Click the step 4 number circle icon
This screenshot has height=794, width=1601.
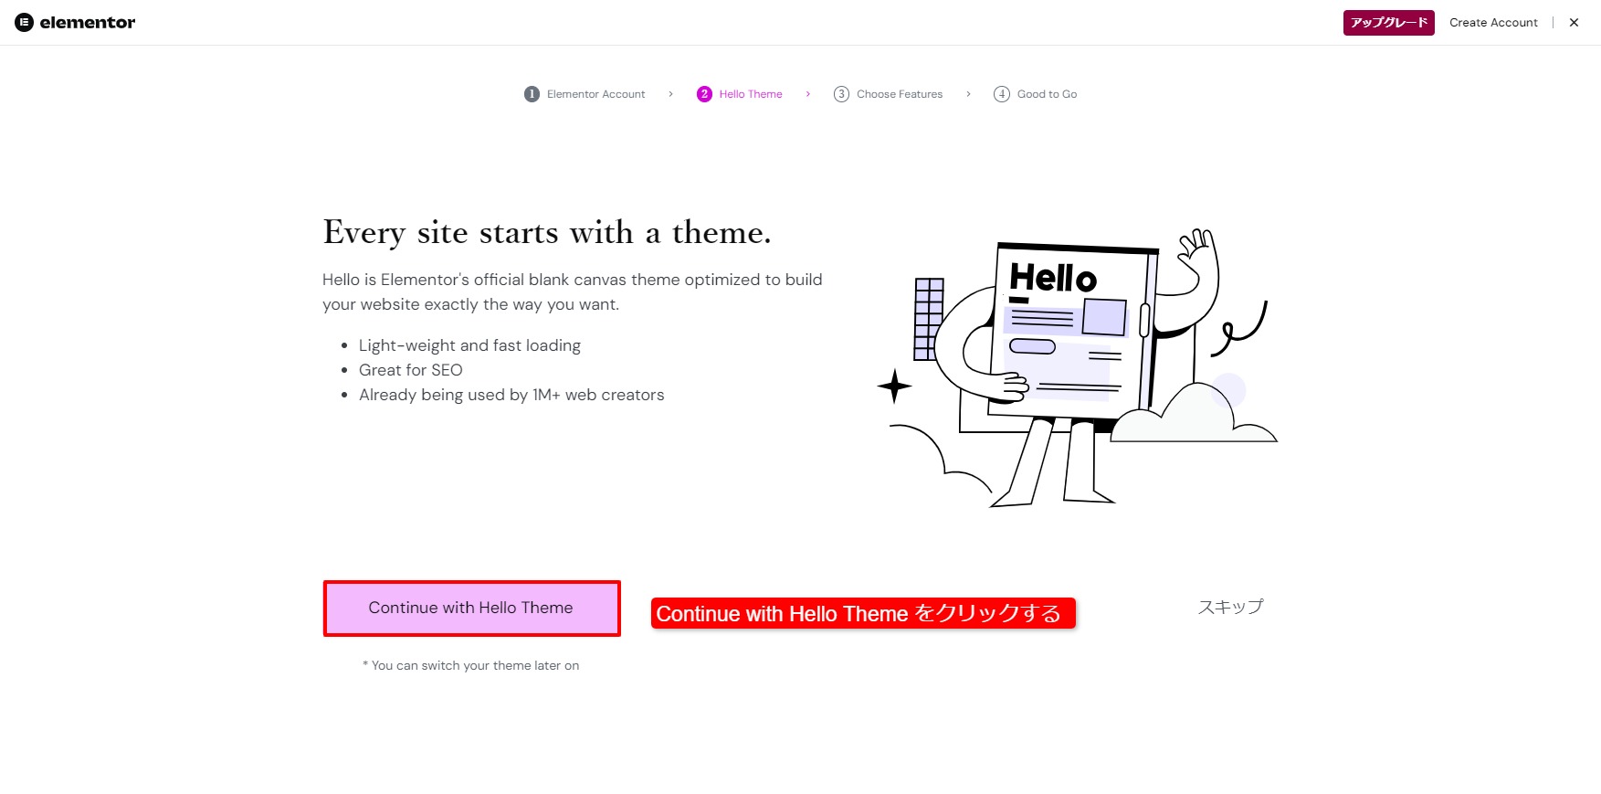1002,94
